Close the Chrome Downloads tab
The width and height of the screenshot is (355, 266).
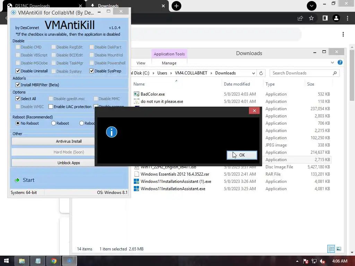(163, 6)
